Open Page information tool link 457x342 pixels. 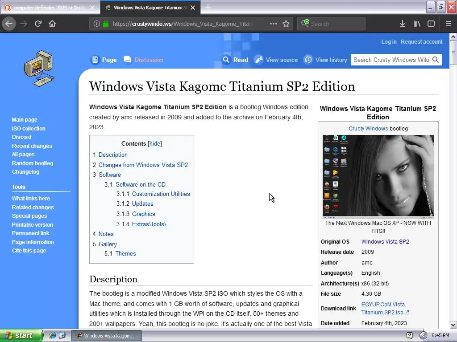[x=33, y=242]
